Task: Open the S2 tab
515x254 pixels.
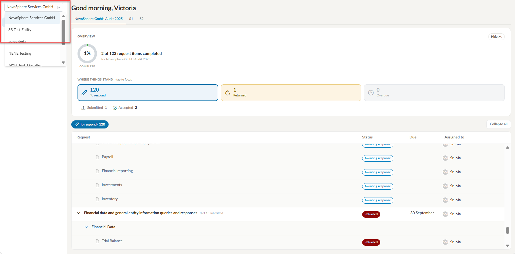Action: 142,19
